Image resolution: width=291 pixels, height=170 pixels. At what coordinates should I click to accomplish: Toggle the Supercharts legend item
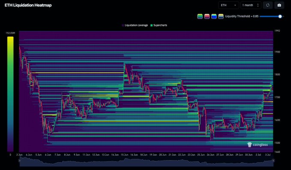tap(159, 25)
